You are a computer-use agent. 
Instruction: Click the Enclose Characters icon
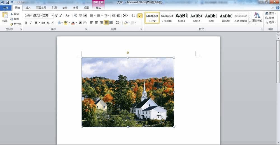tap(85, 23)
